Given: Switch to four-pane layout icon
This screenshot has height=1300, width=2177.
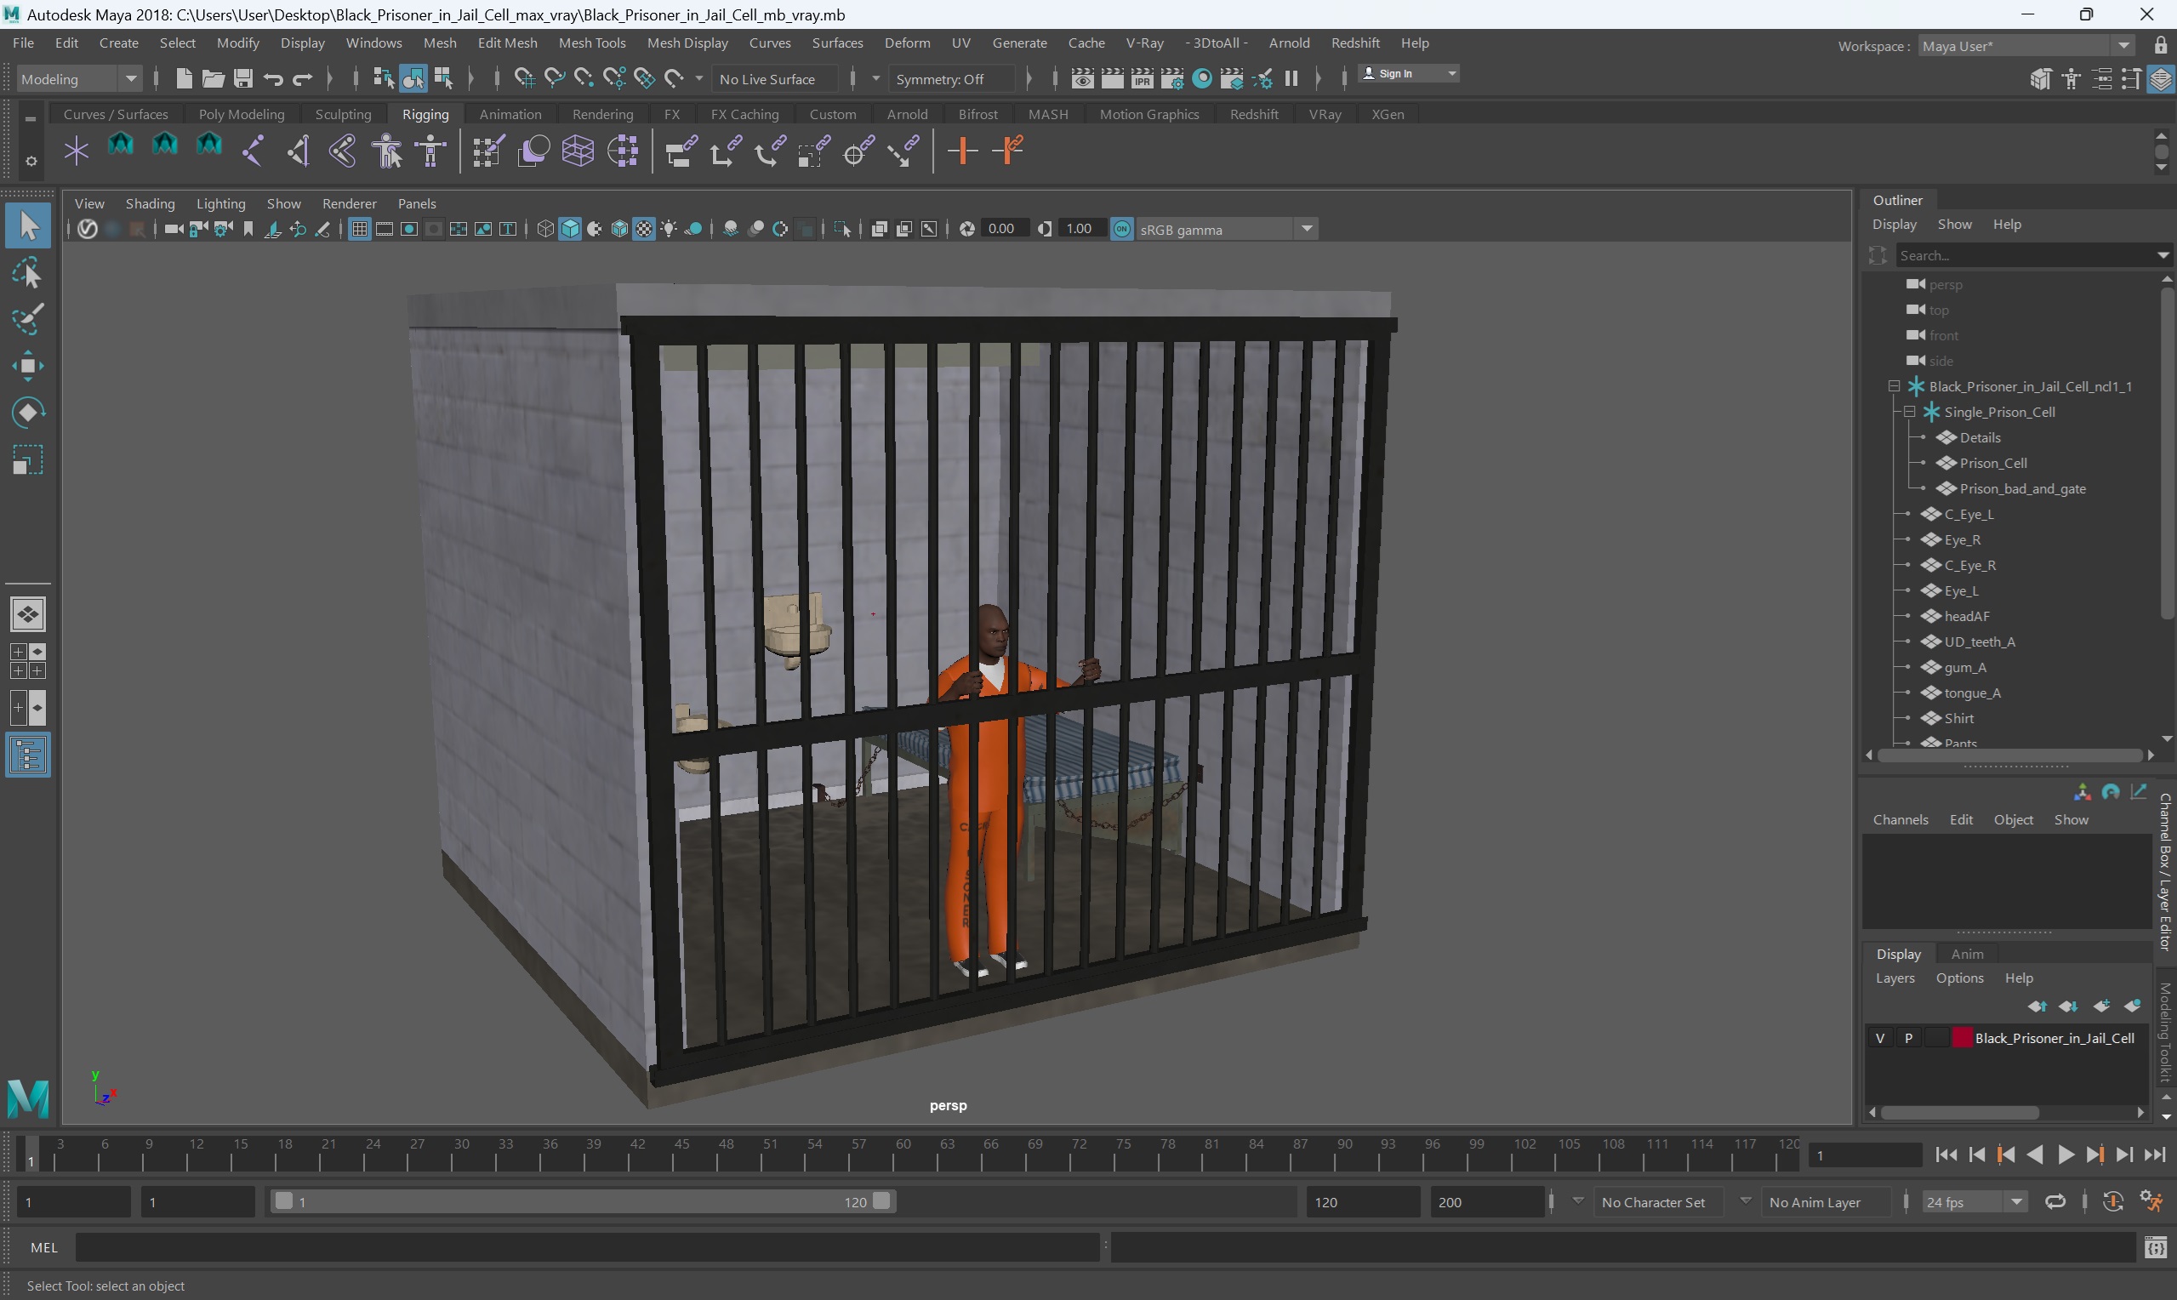Looking at the screenshot, I should [28, 661].
